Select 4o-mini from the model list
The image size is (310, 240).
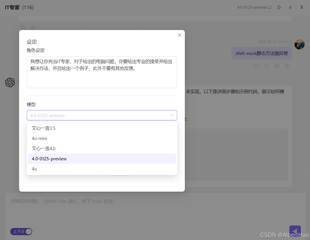coord(40,138)
